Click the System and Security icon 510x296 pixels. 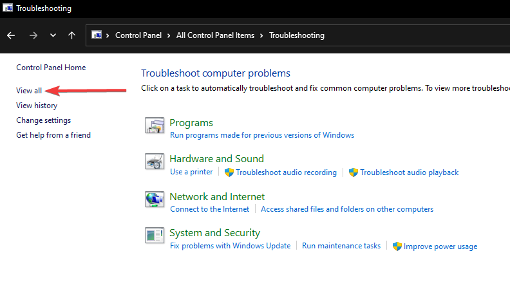coord(155,236)
